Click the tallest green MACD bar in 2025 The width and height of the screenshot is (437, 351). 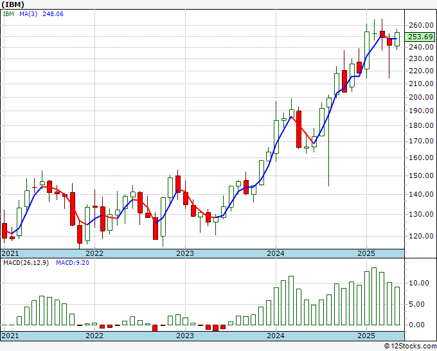pos(374,296)
